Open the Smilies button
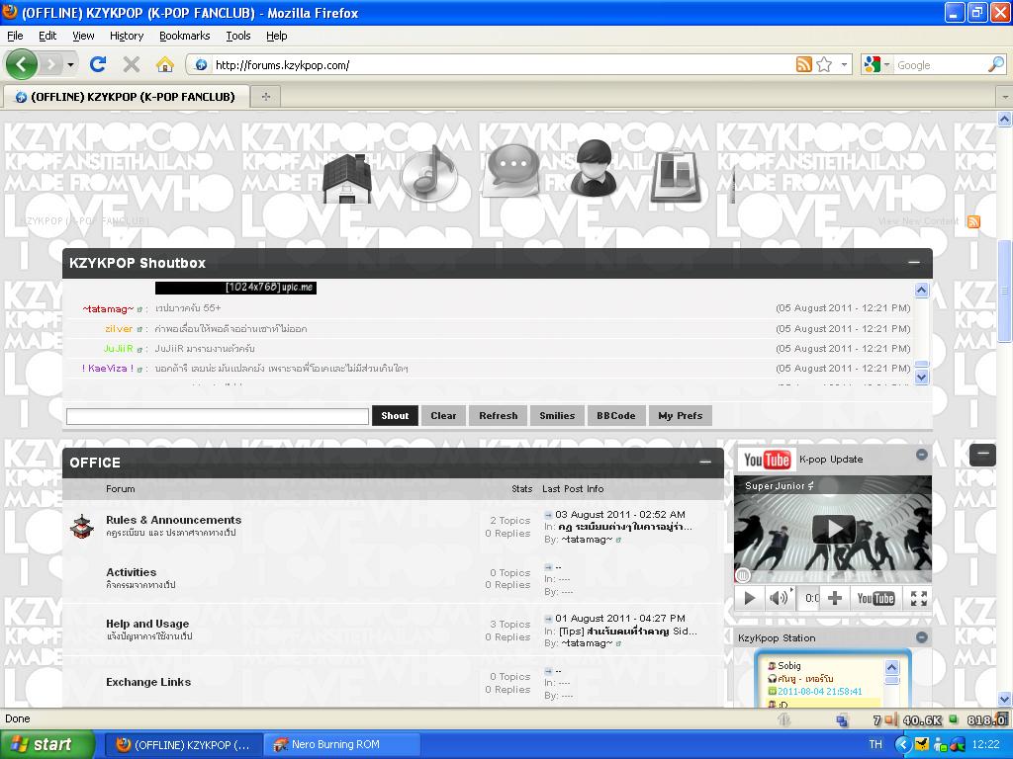Viewport: 1013px width, 759px height. point(557,416)
